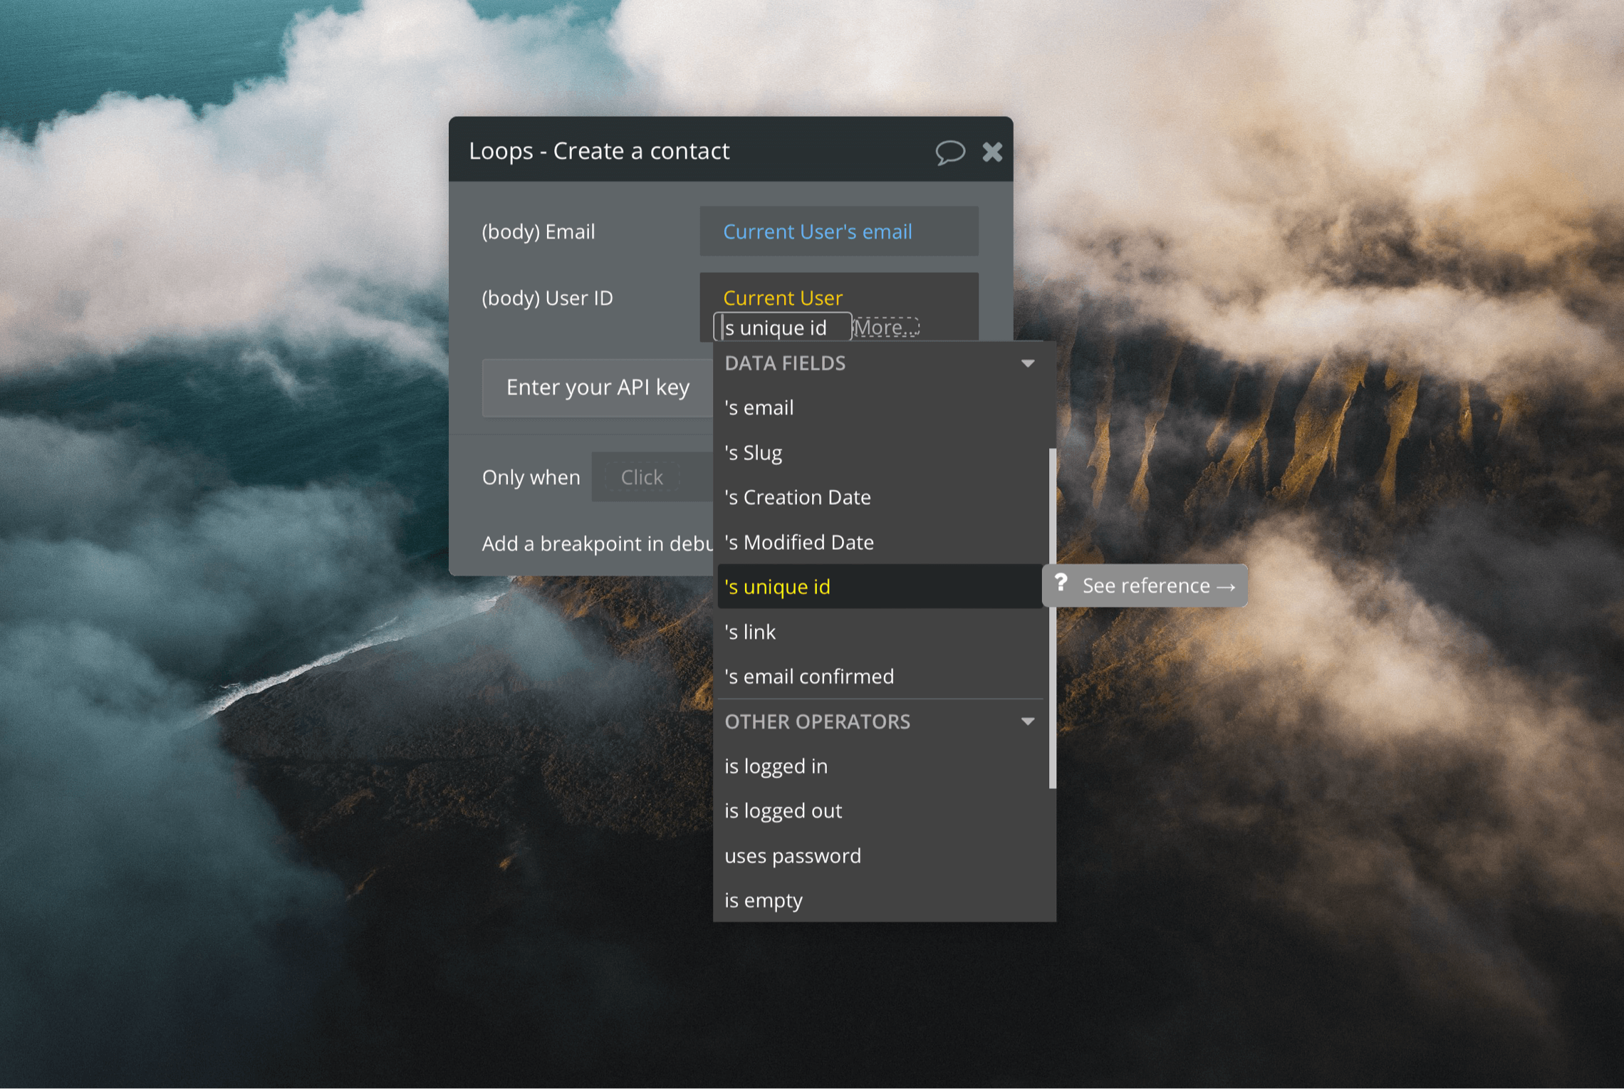Screen dimensions: 1624x1089
Task: Choose the is logged out operator
Action: (x=880, y=811)
